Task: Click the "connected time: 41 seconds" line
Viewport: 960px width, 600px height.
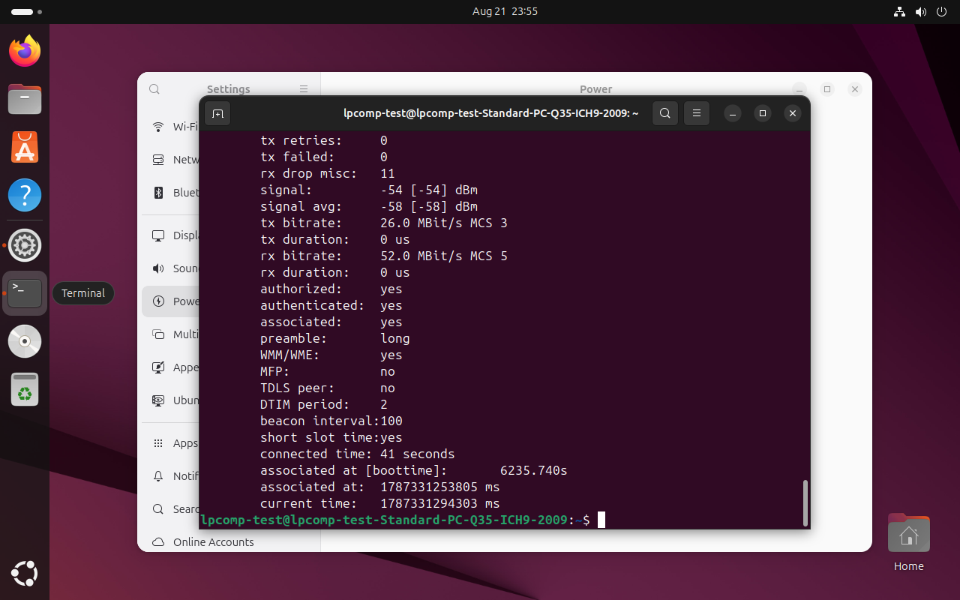Action: 358,454
